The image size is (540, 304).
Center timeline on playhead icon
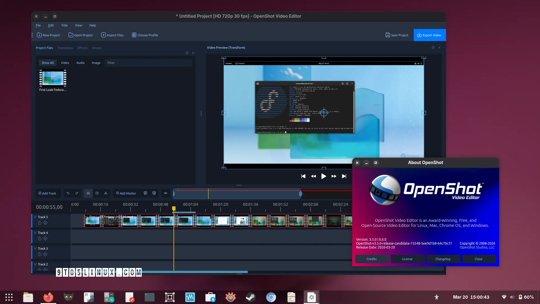click(166, 193)
